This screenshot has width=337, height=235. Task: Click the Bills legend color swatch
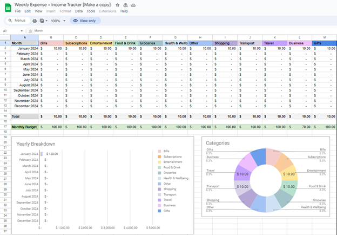(x=159, y=151)
